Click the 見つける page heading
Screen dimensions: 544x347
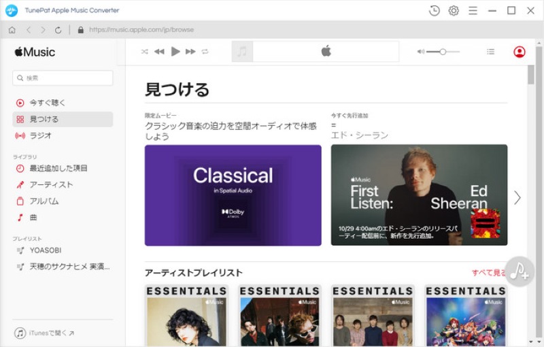[x=177, y=90]
